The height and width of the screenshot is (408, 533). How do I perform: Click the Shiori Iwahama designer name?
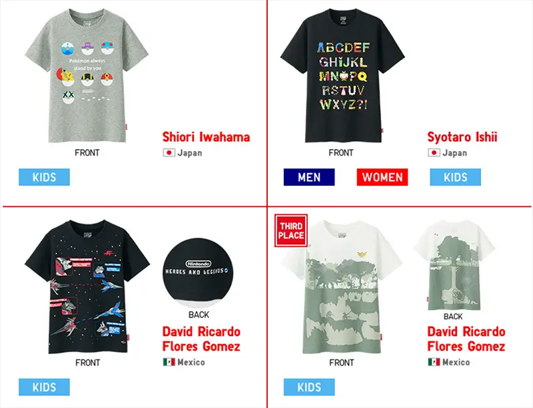point(206,137)
